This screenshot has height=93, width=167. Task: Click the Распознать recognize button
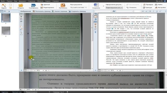(63, 6)
